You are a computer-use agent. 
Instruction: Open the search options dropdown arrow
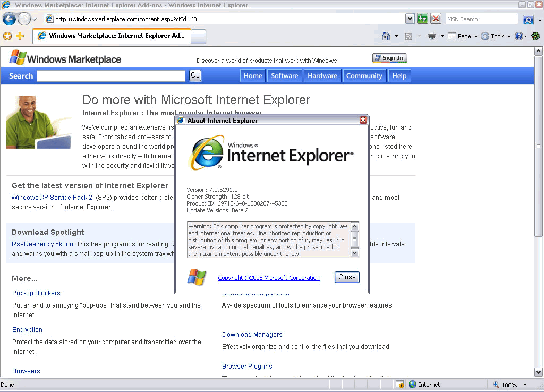click(540, 20)
